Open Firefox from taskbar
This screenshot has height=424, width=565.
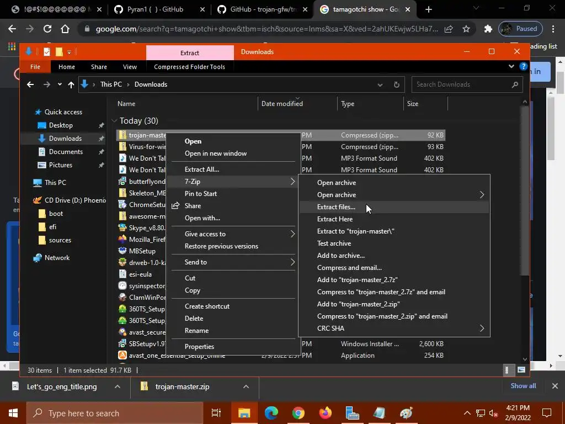click(x=326, y=413)
